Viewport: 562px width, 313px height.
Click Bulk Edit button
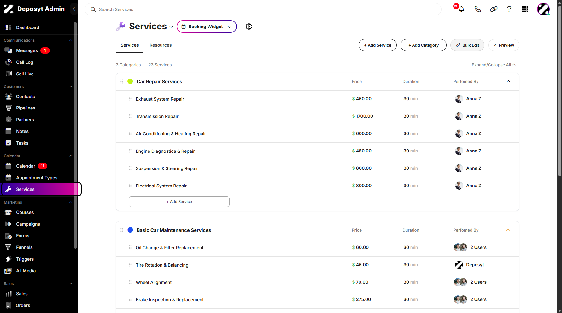pos(467,45)
